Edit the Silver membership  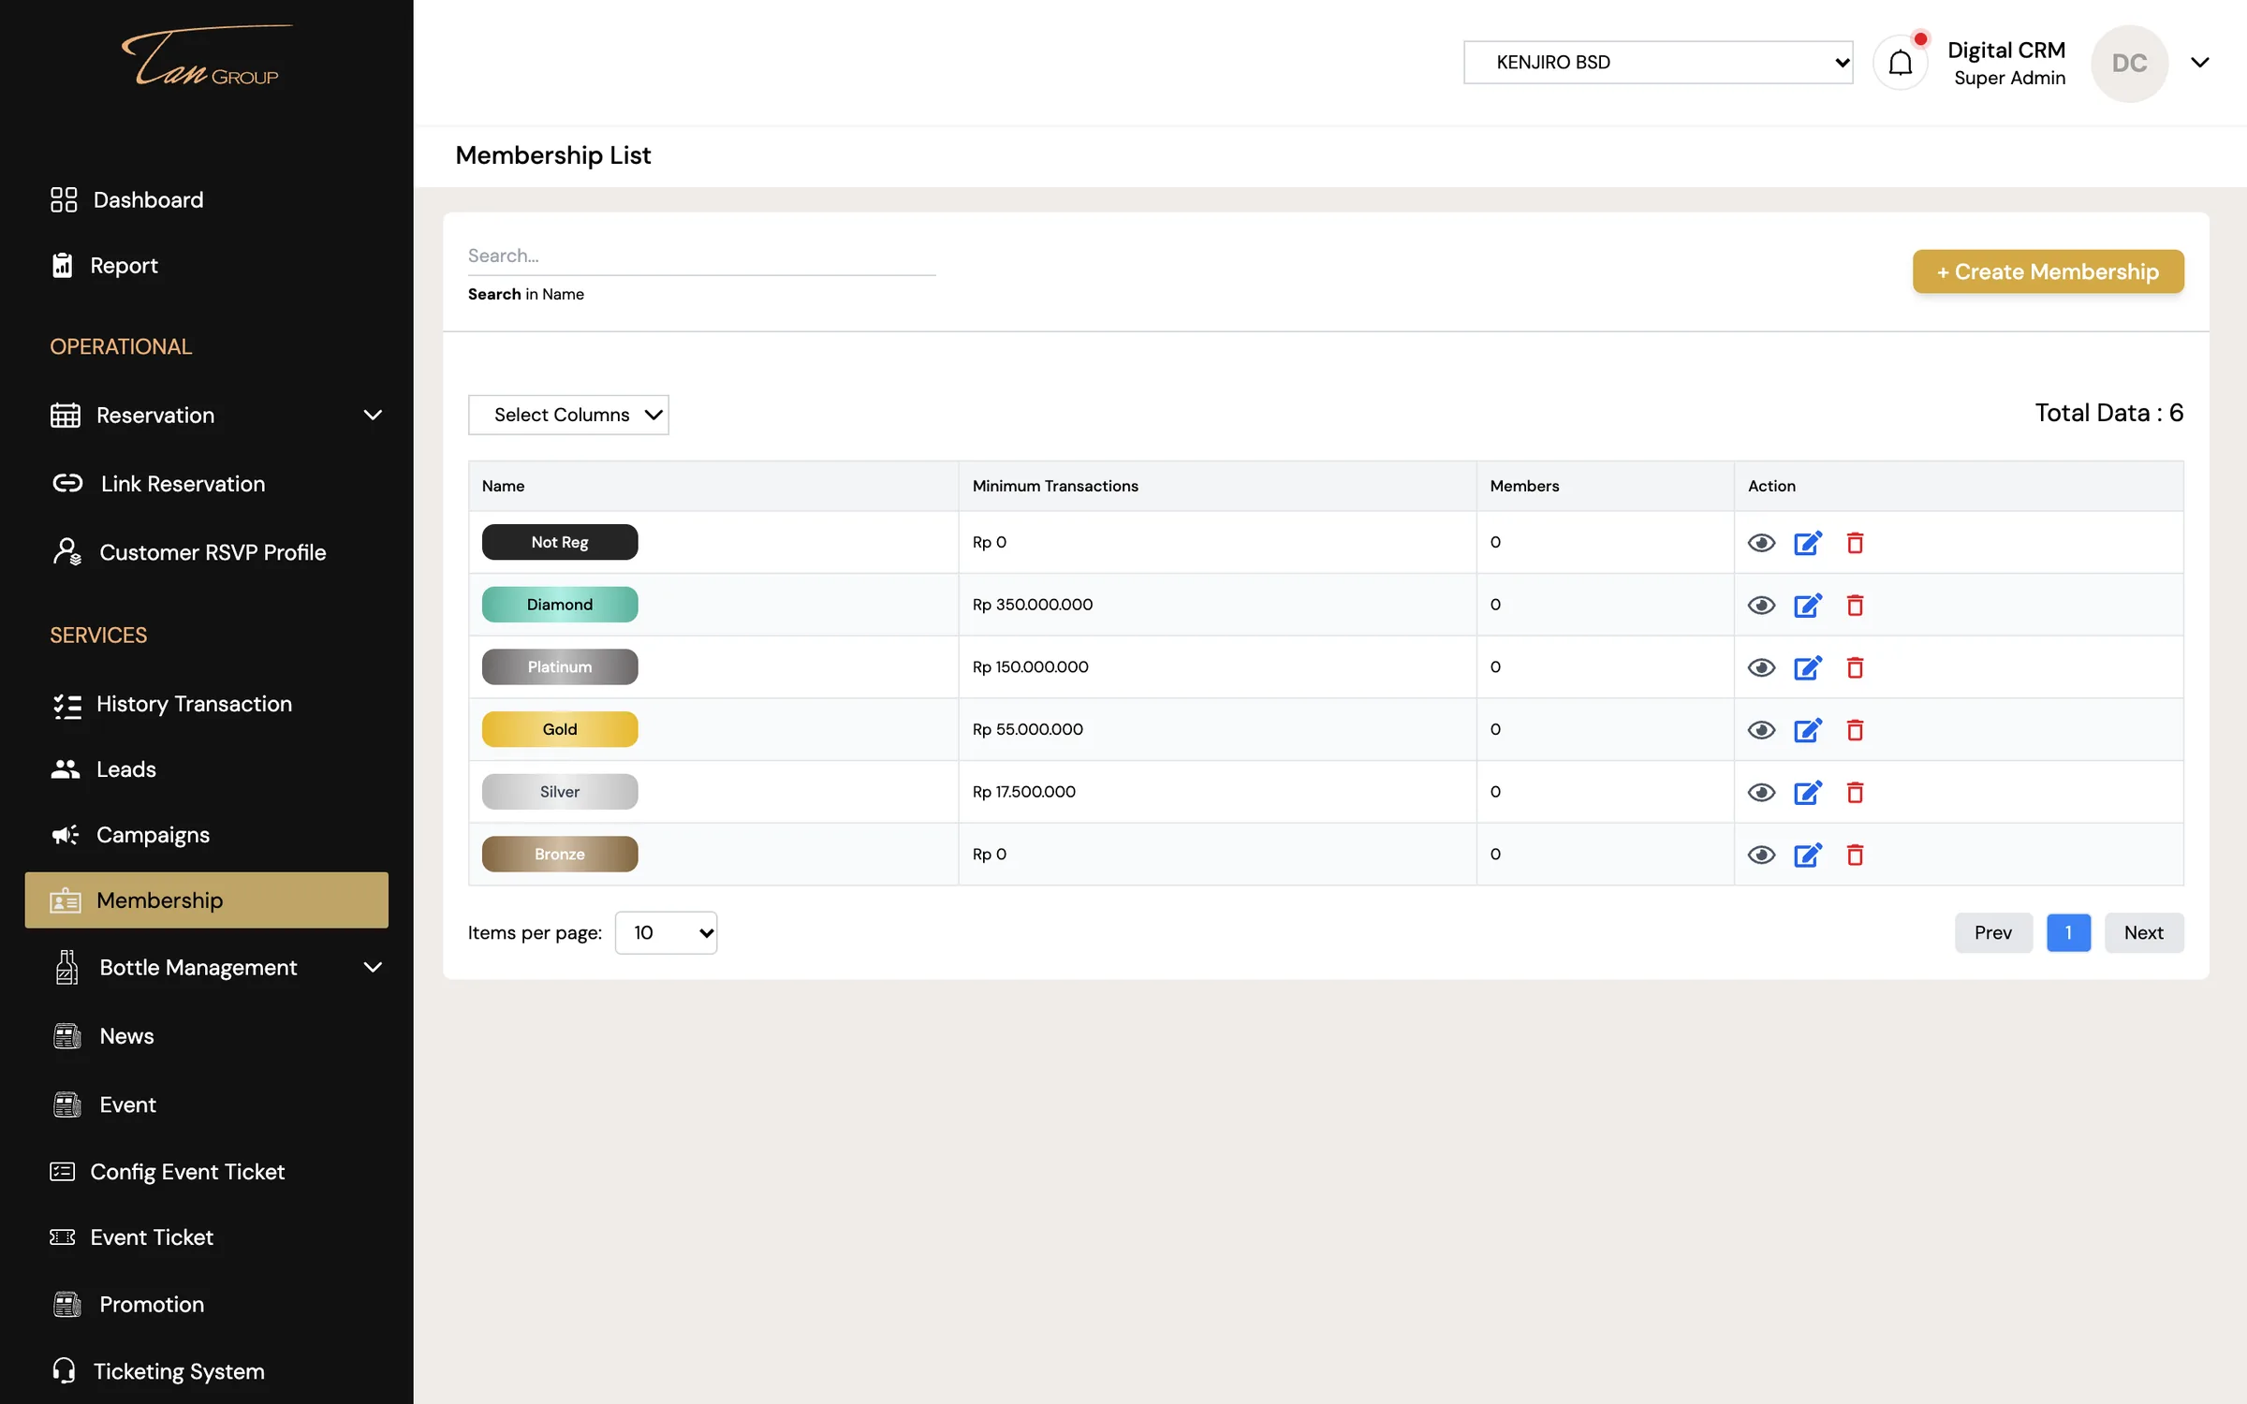pyautogui.click(x=1807, y=792)
